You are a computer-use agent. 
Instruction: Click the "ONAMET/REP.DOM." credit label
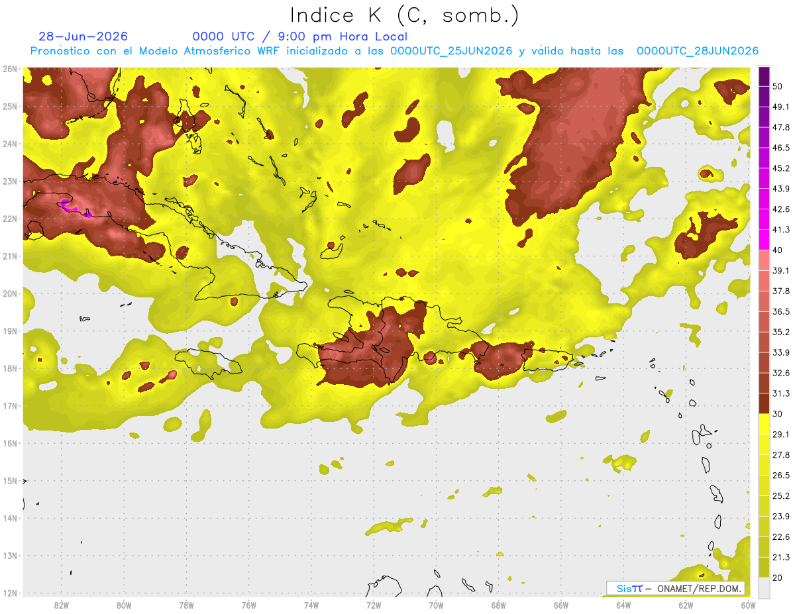click(x=698, y=588)
